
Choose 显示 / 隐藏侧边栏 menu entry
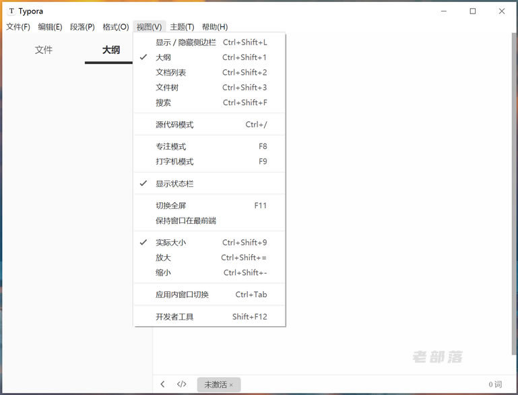click(209, 42)
